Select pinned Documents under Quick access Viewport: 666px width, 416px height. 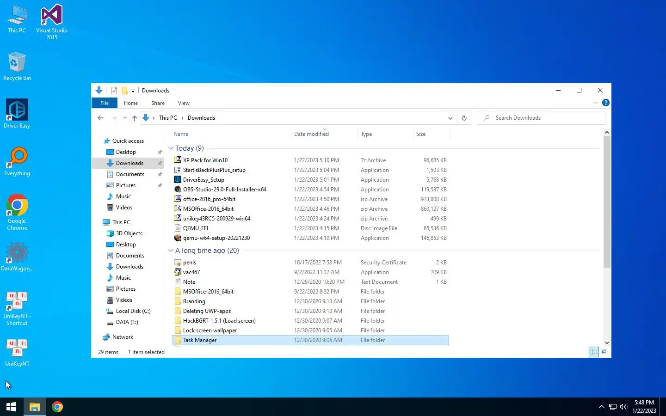130,174
